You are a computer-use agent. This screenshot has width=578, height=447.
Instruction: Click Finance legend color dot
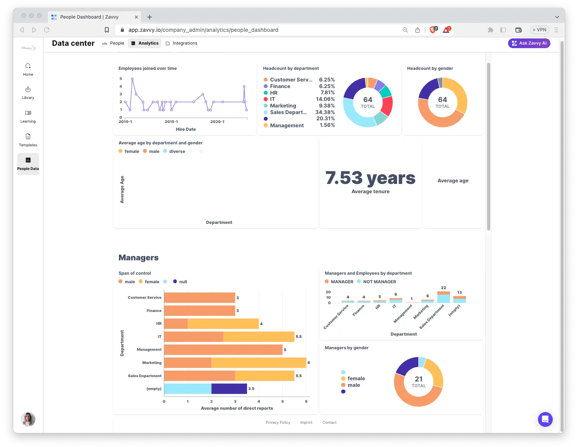[x=266, y=86]
